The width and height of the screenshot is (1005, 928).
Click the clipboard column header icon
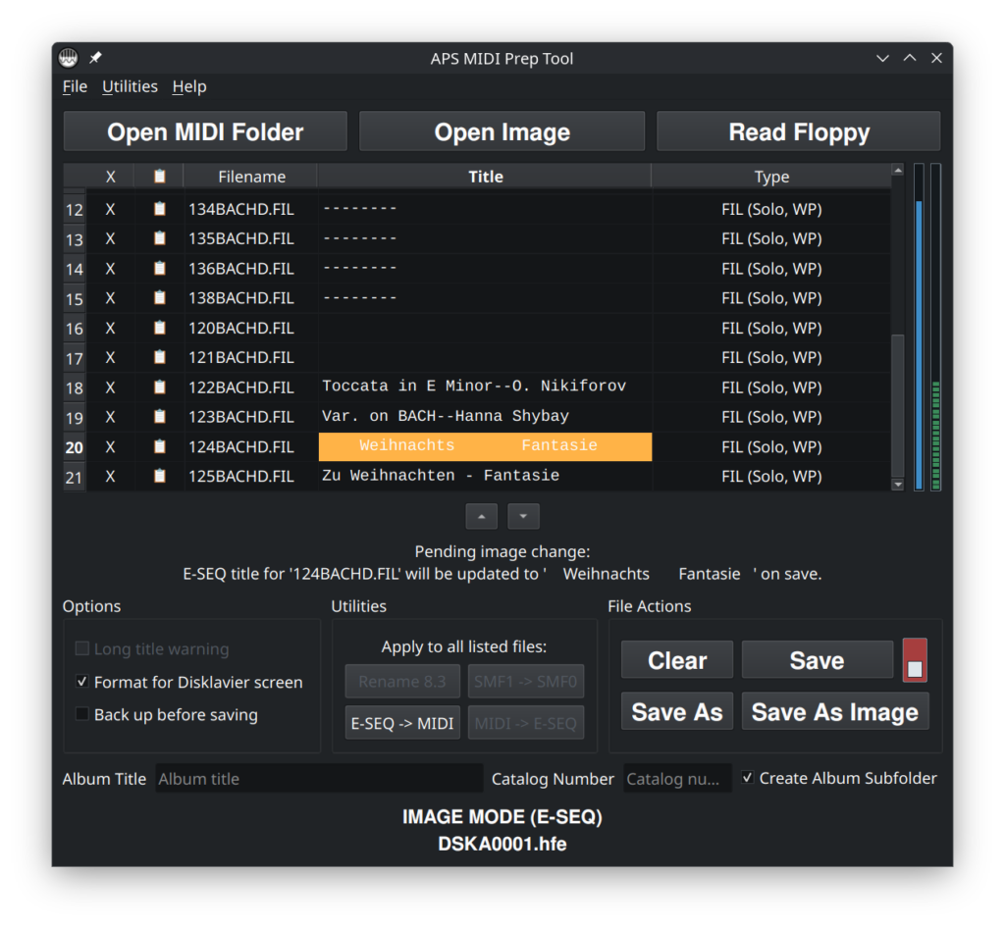[x=159, y=177]
